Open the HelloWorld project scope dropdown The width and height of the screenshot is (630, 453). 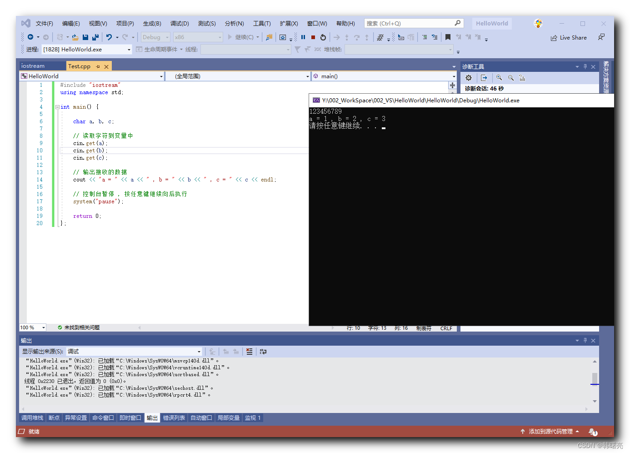coord(91,76)
